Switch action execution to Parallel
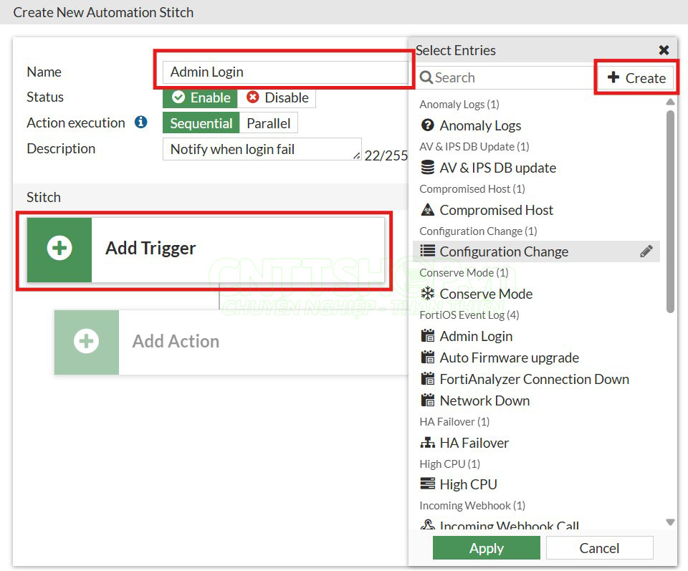Viewport: 688px width, 571px height. [x=269, y=123]
